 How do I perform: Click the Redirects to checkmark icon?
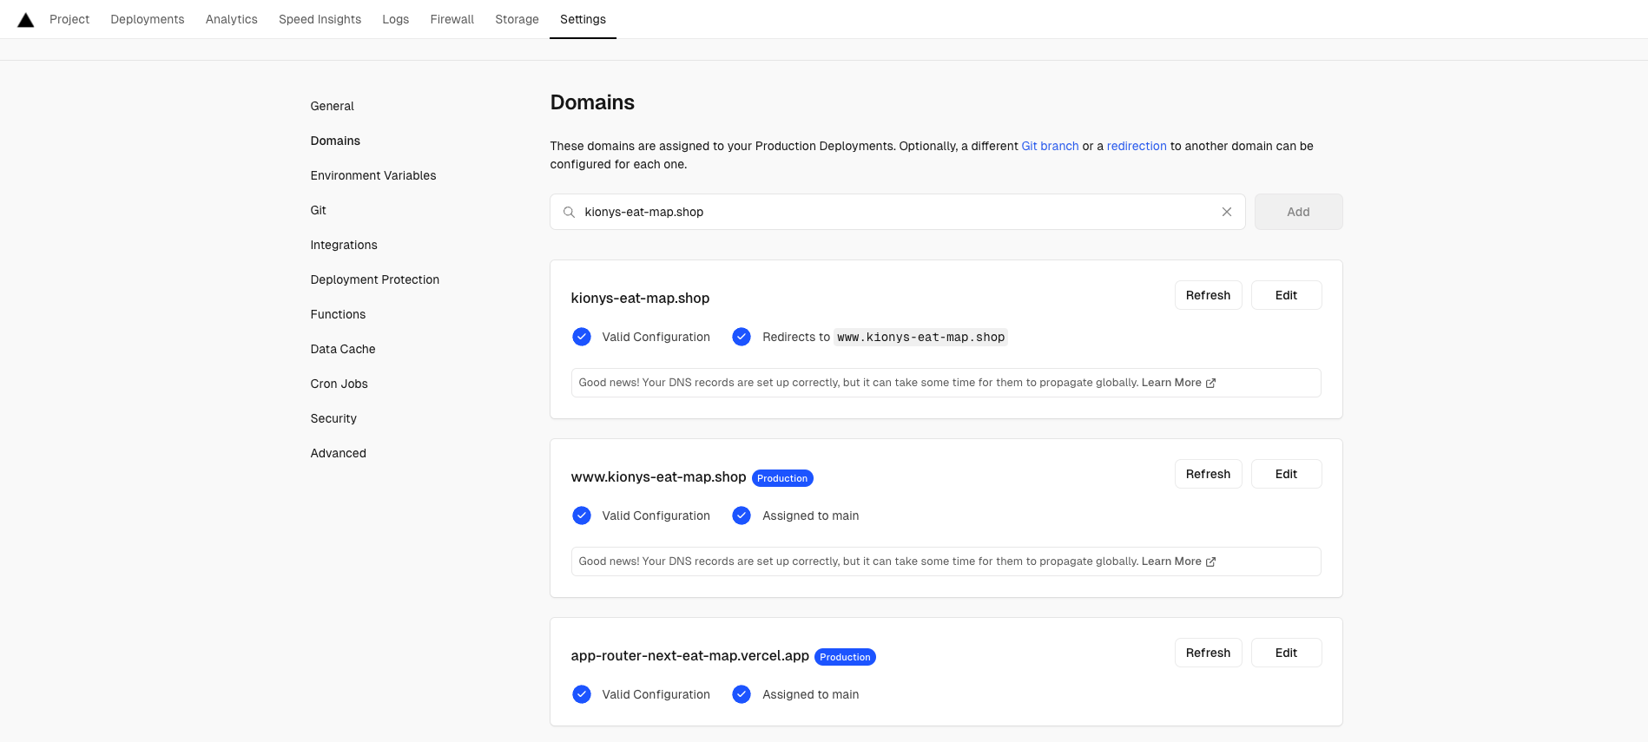[742, 337]
